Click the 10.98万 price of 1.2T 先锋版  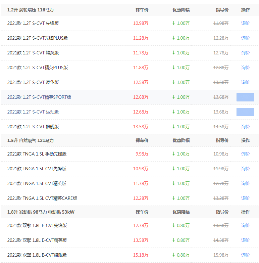[141, 23]
